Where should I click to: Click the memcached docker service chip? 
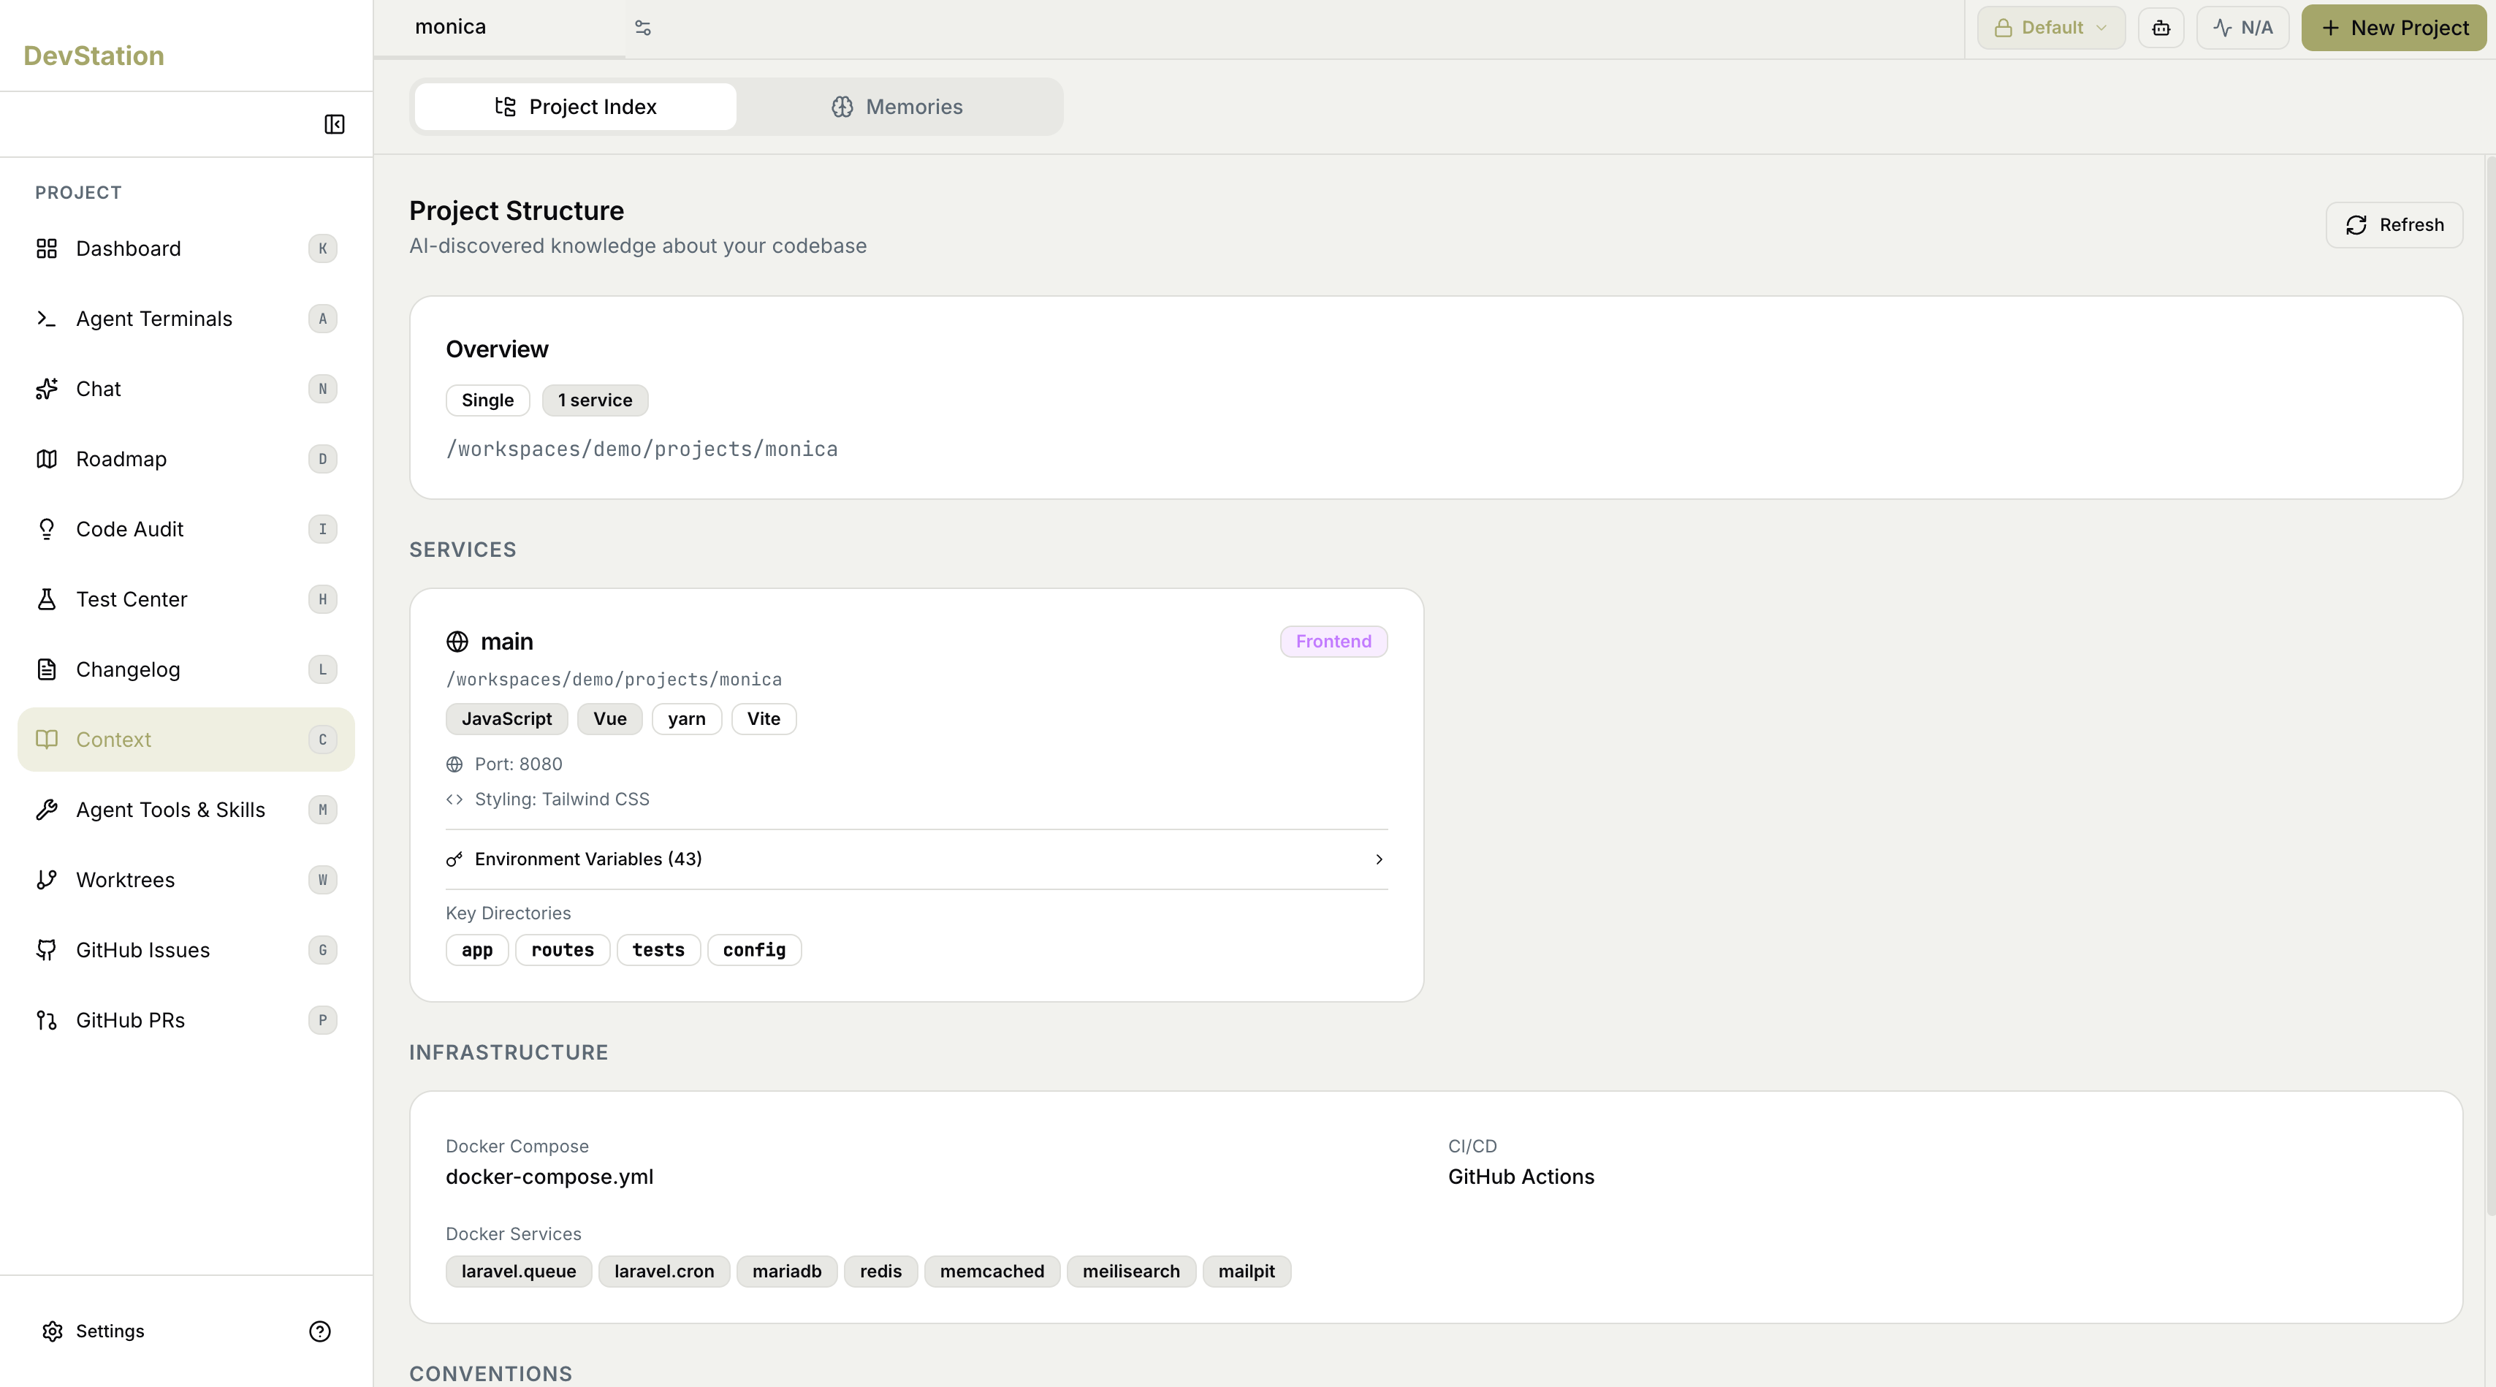[x=992, y=1272]
